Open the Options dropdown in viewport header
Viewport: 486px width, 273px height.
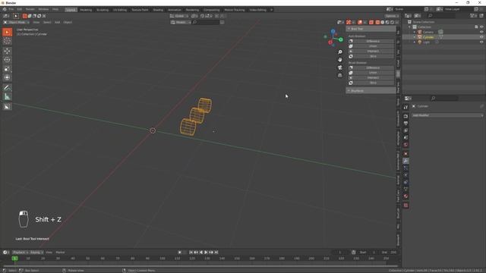pos(392,16)
